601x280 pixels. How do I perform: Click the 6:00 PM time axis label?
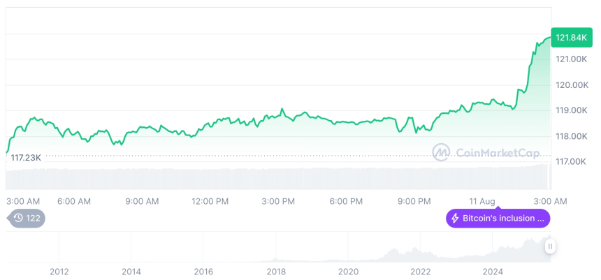[346, 201]
